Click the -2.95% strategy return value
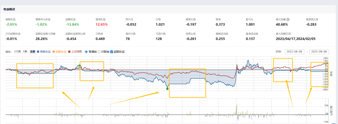Image resolution: width=338 pixels, height=124 pixels. (x=11, y=24)
